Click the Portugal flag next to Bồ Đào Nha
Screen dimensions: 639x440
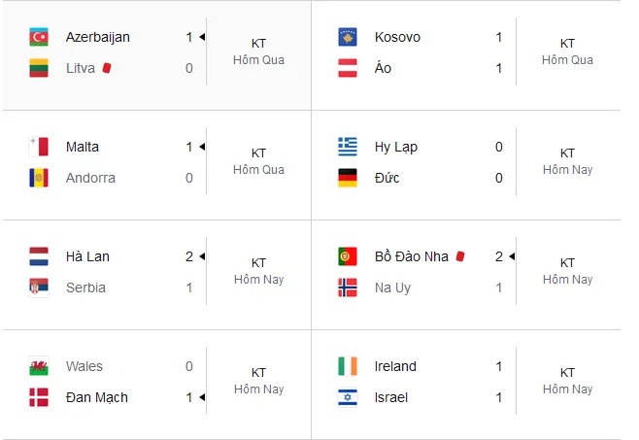click(x=348, y=256)
